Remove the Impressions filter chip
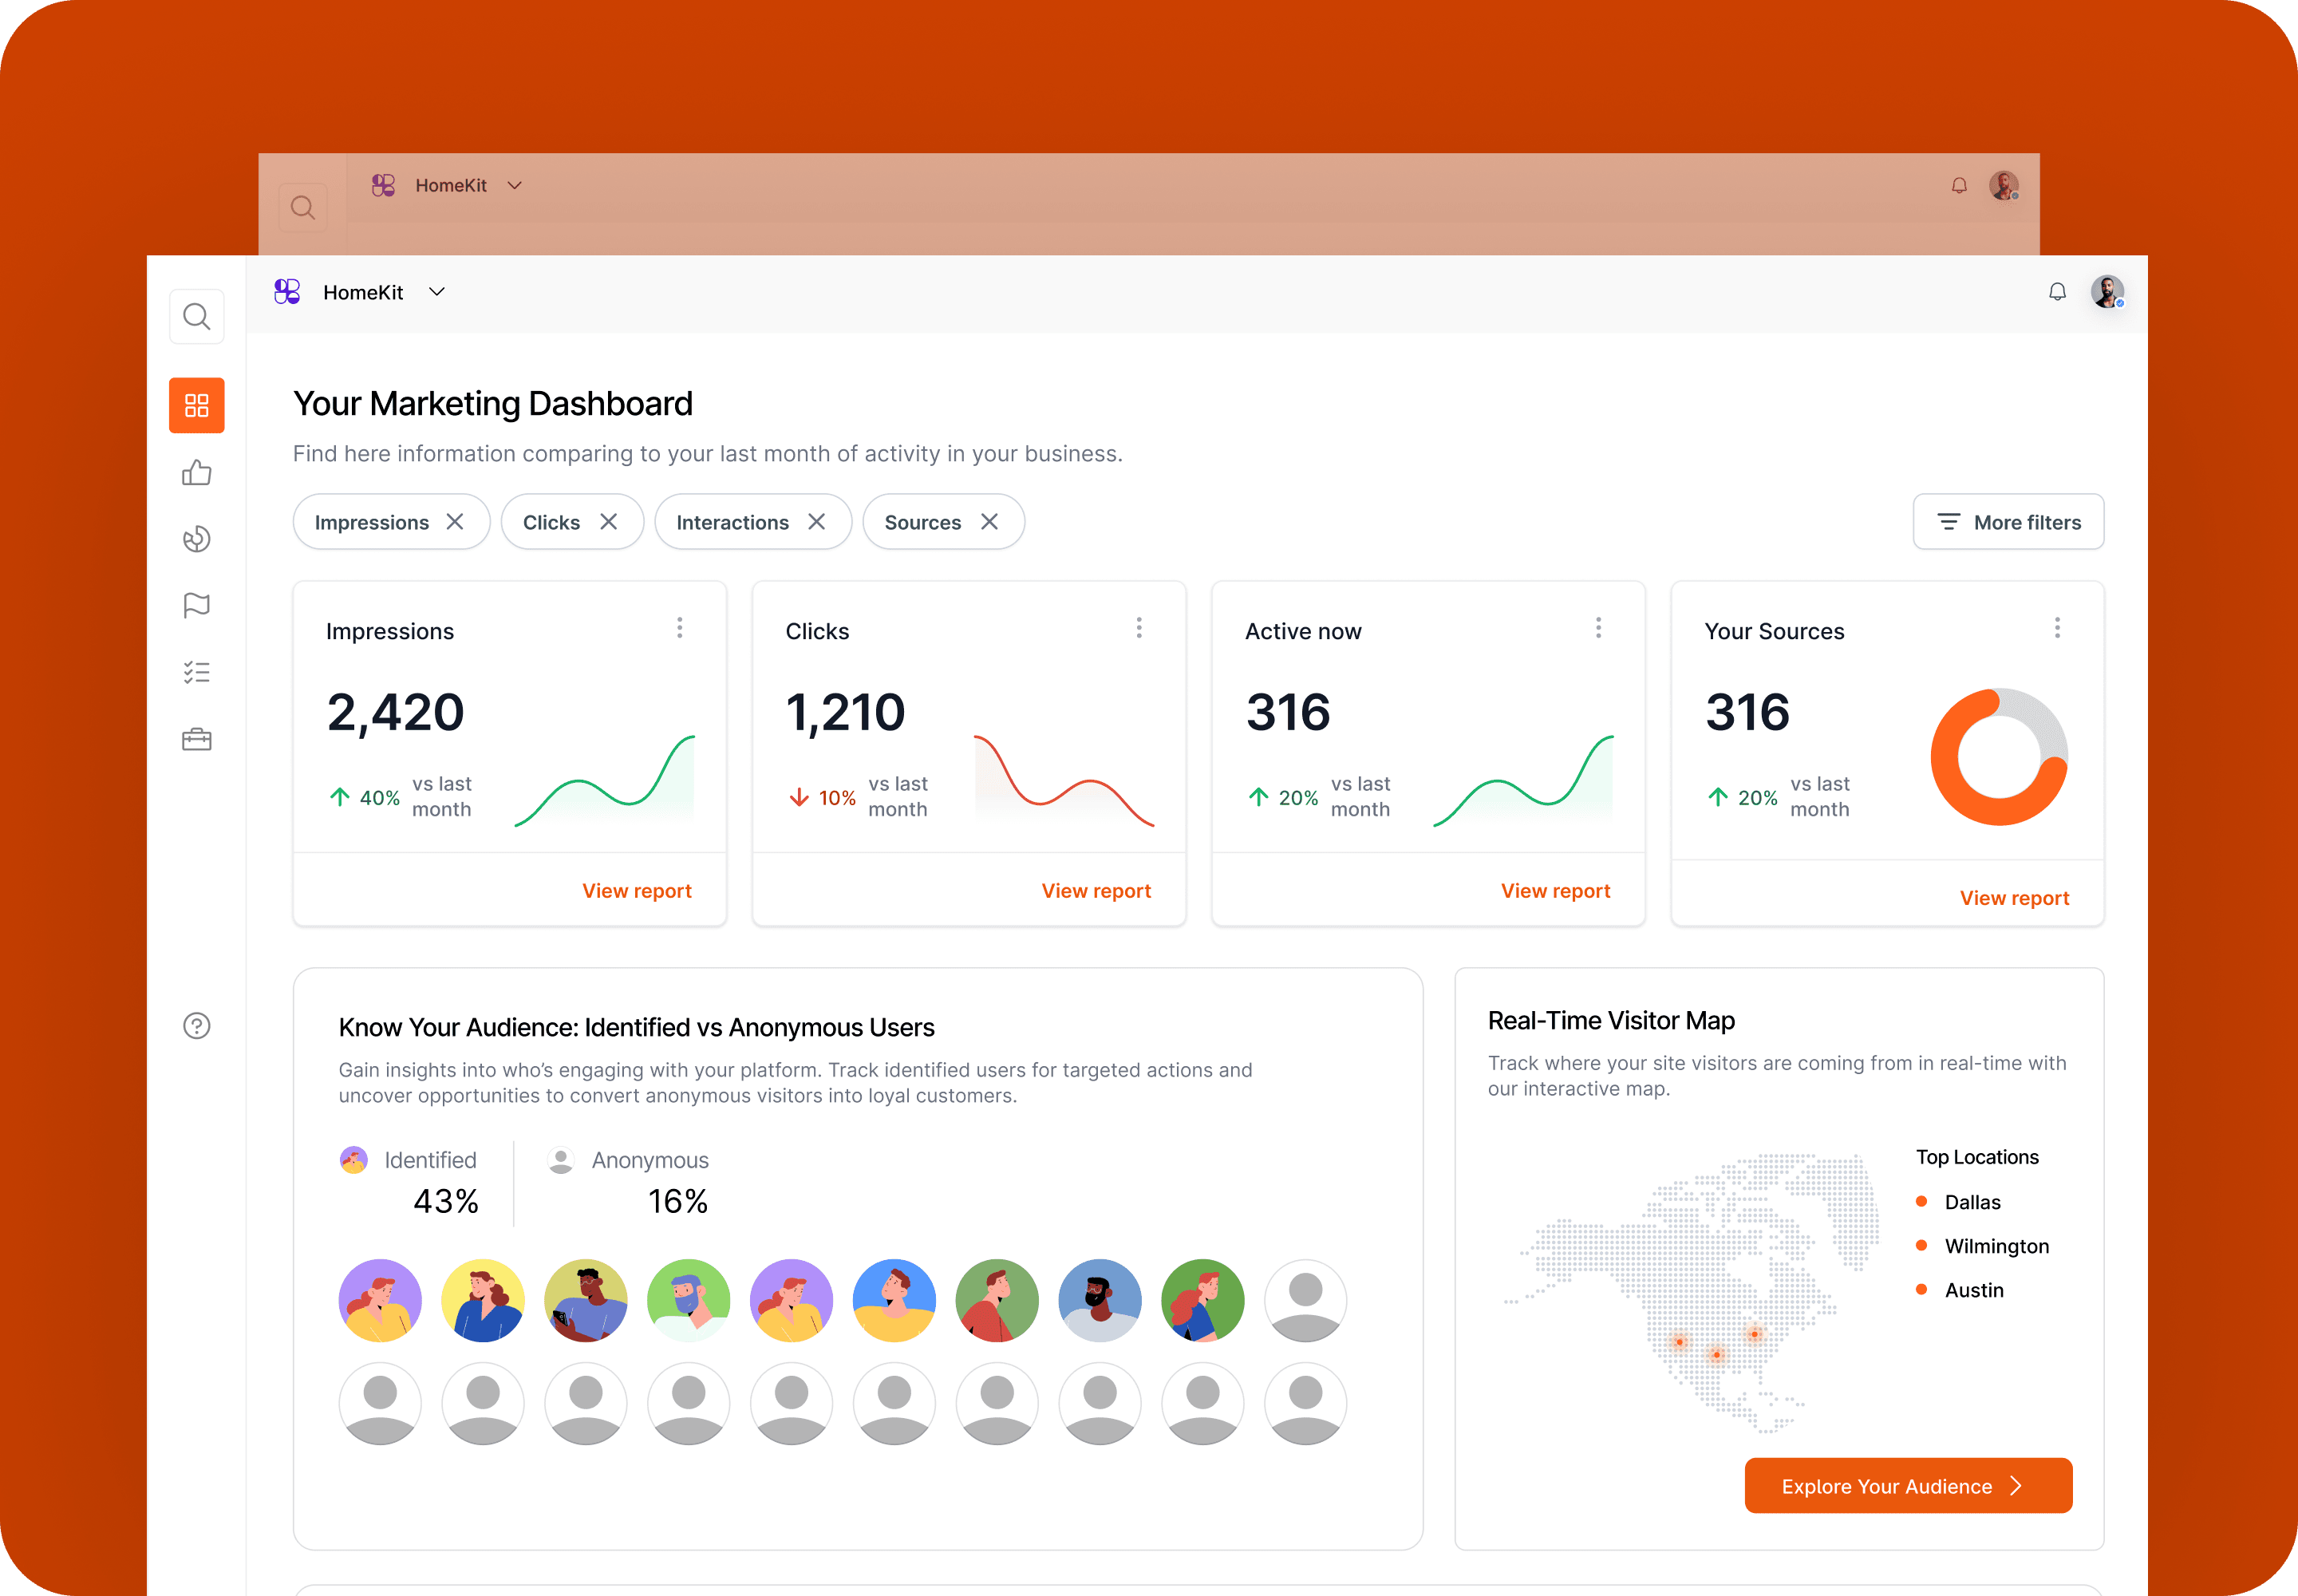Screen dimensions: 2298x1596 [455, 522]
